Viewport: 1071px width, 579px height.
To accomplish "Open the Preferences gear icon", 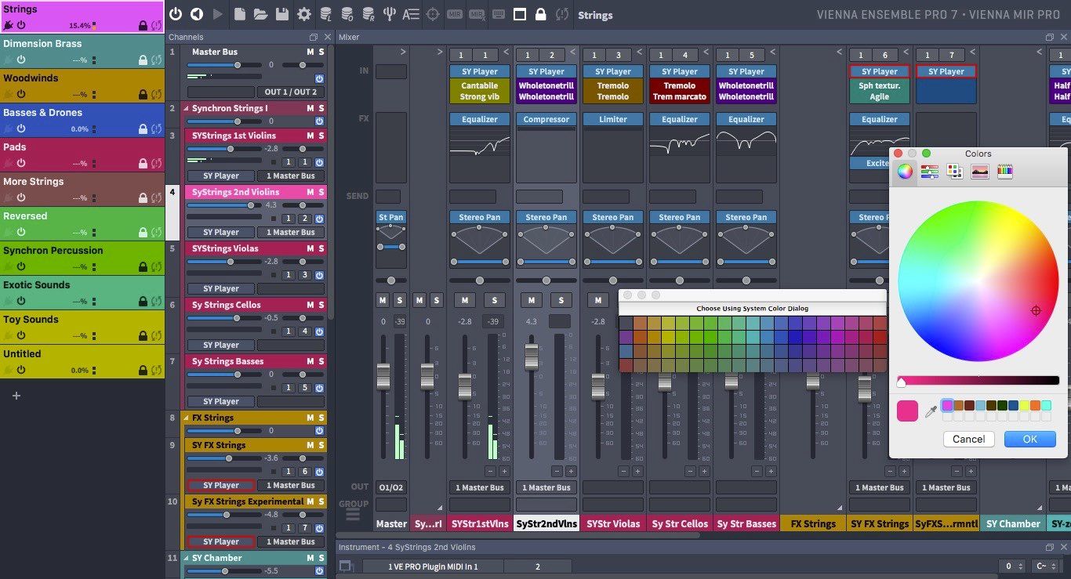I will (304, 14).
